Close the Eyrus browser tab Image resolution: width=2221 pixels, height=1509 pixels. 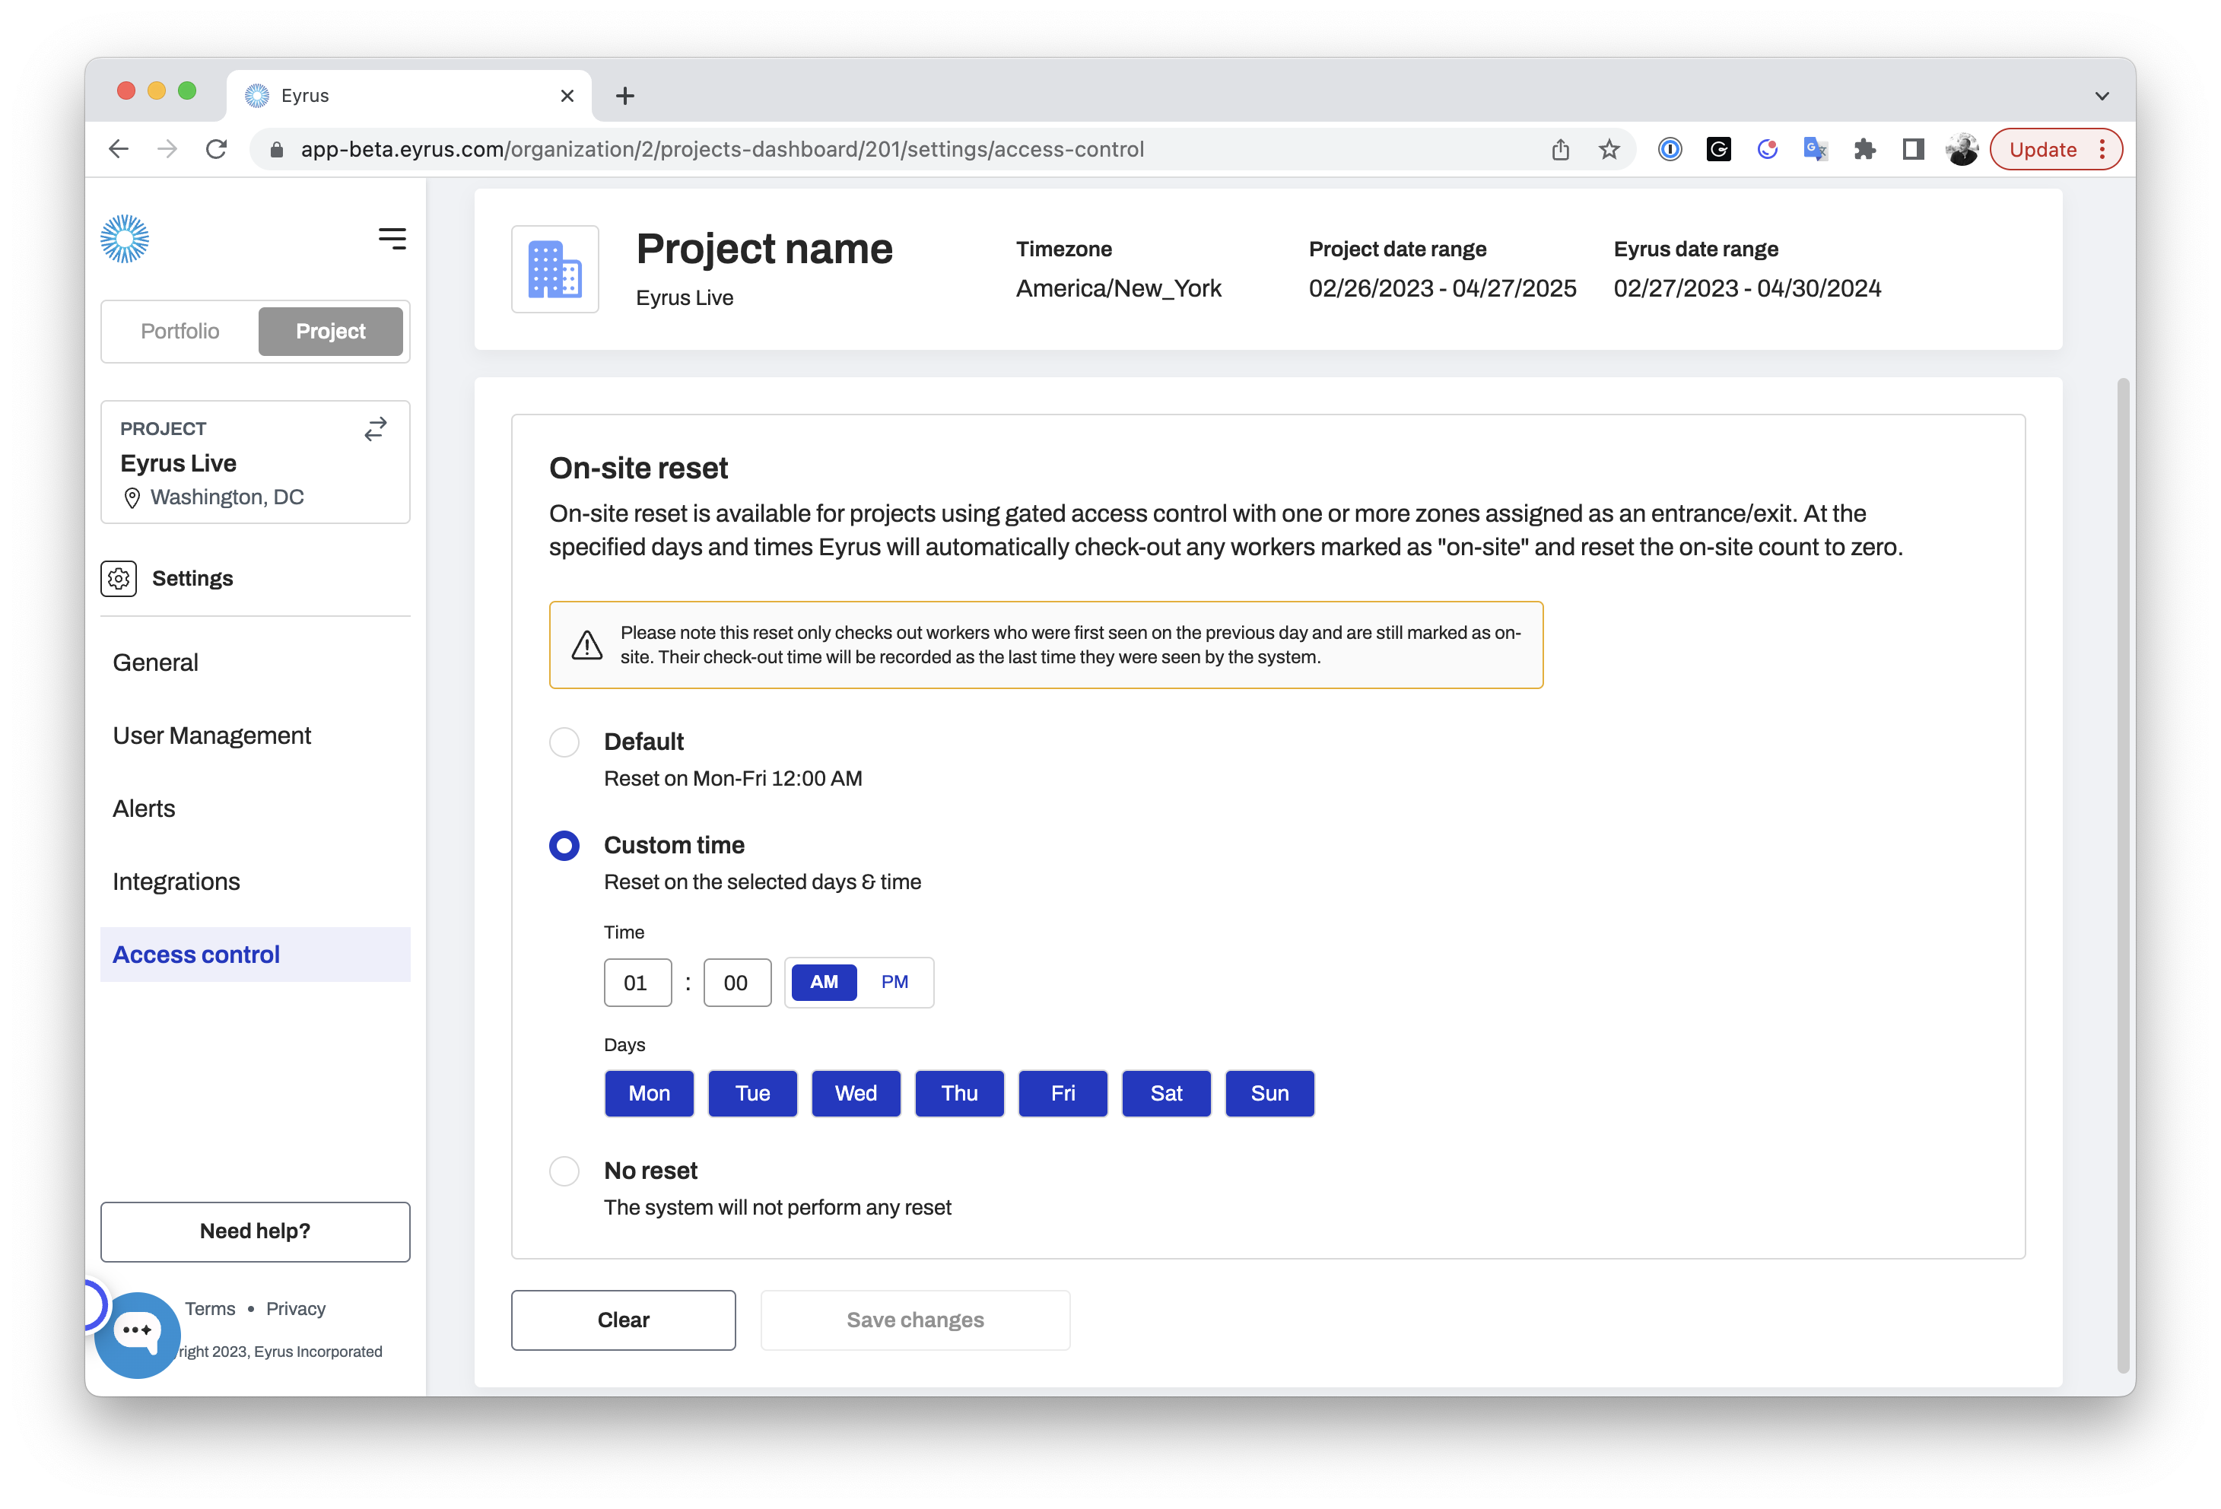[x=567, y=96]
